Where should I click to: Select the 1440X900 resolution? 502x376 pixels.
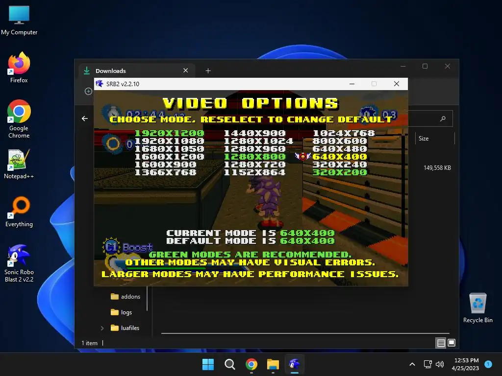(254, 133)
